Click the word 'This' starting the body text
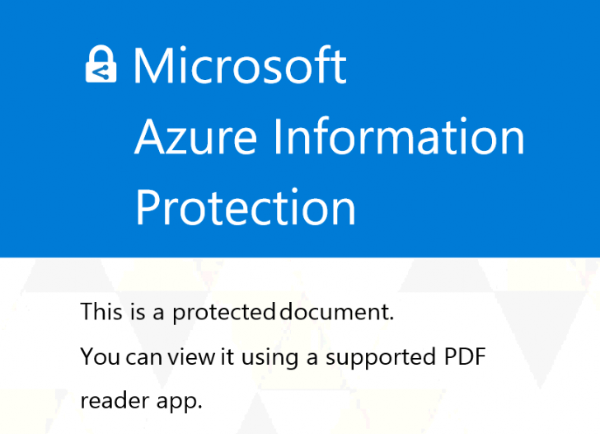This screenshot has width=600, height=434. (x=101, y=311)
